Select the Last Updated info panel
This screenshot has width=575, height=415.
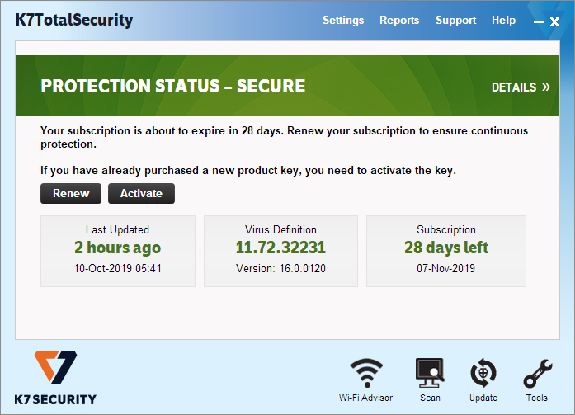click(x=118, y=251)
